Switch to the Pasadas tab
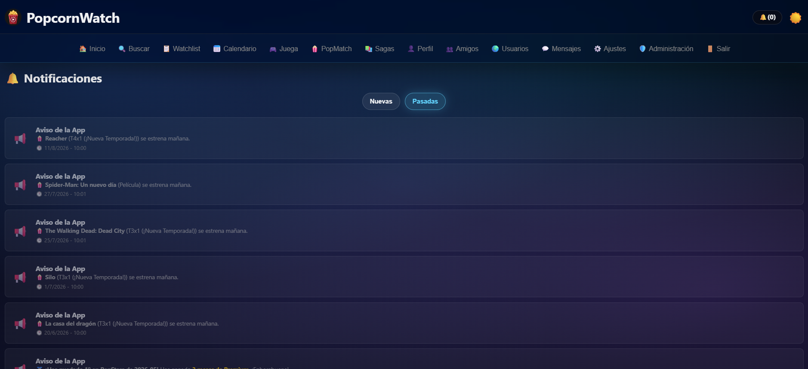The image size is (808, 369). click(x=425, y=101)
